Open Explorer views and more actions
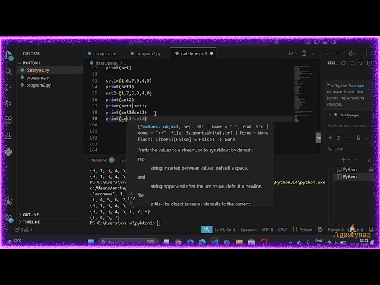 point(75,53)
